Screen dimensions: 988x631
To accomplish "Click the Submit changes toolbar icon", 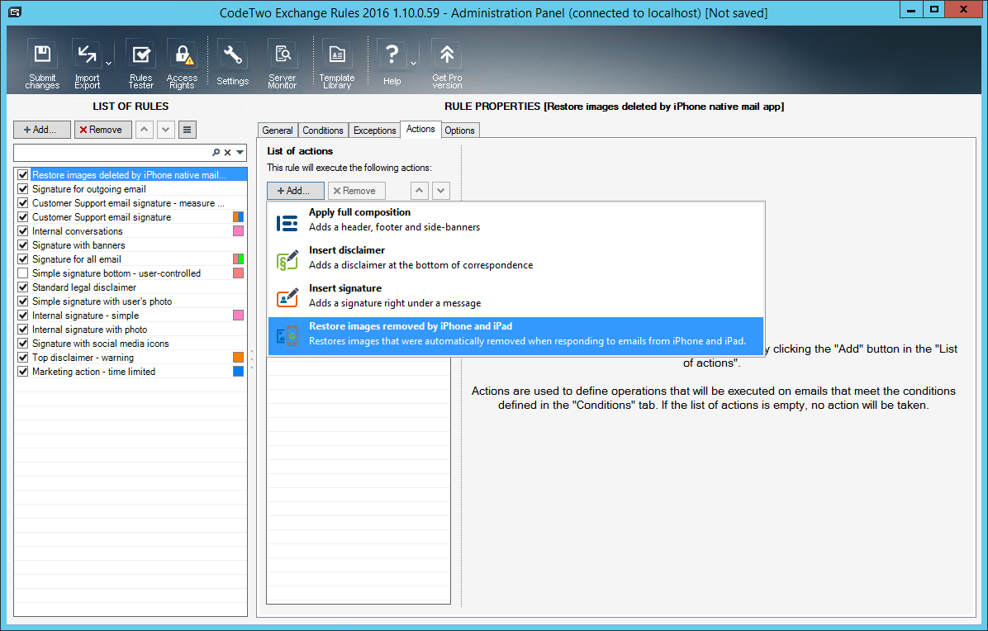I will (42, 64).
